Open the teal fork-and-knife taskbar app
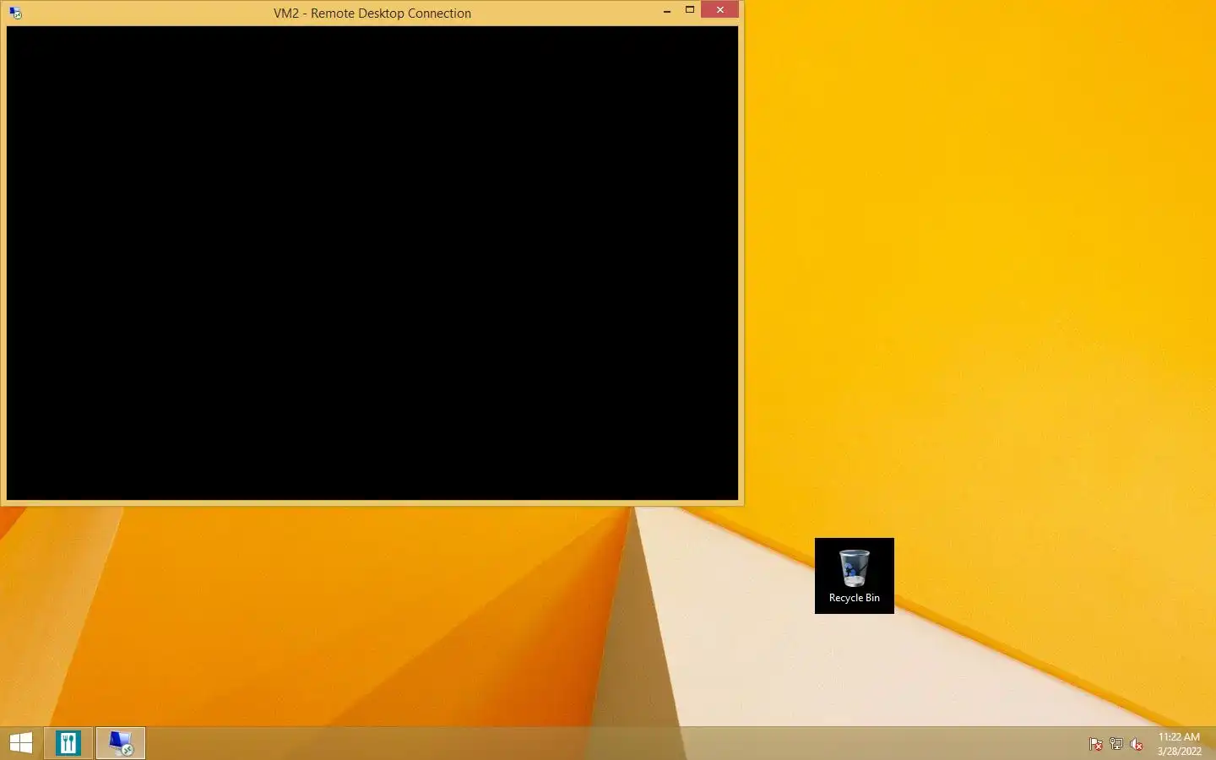This screenshot has height=760, width=1216. click(x=68, y=743)
